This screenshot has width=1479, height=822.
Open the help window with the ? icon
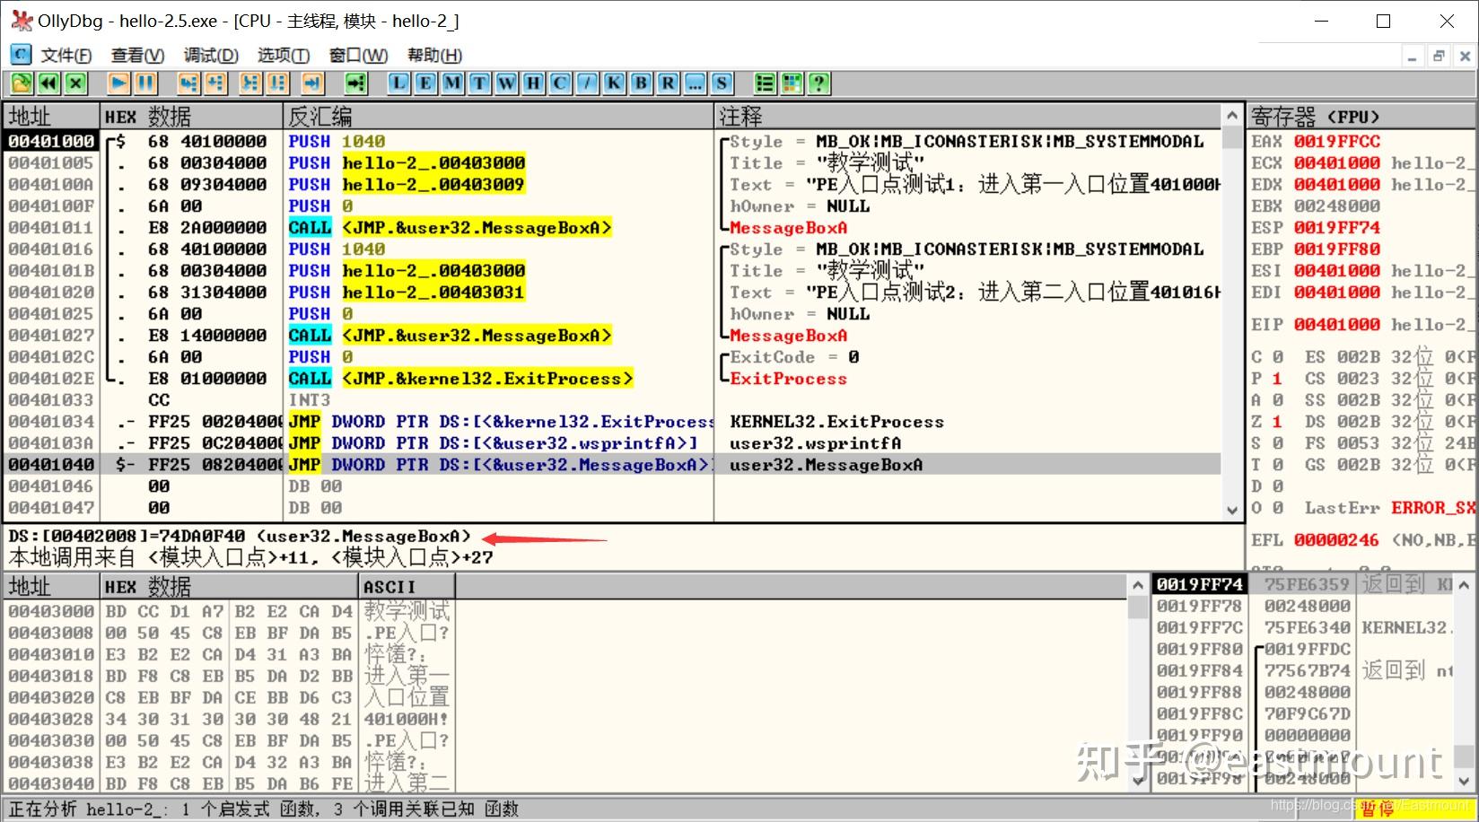(819, 83)
